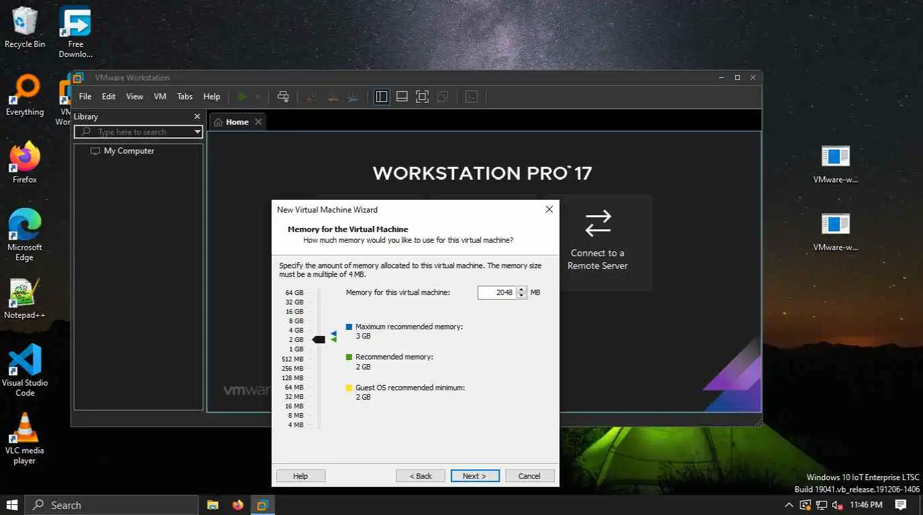Open File Explorer from the taskbar
Image resolution: width=923 pixels, height=515 pixels.
tap(213, 505)
